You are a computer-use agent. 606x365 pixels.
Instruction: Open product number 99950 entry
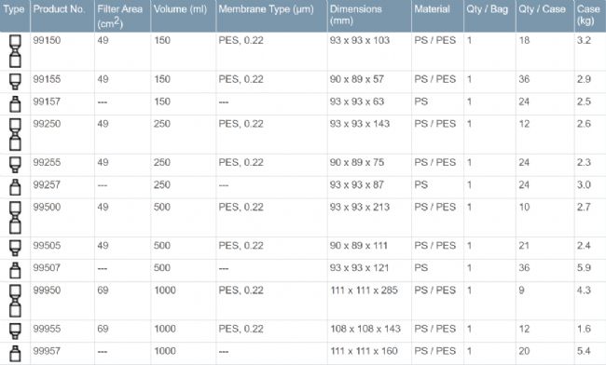pyautogui.click(x=47, y=291)
